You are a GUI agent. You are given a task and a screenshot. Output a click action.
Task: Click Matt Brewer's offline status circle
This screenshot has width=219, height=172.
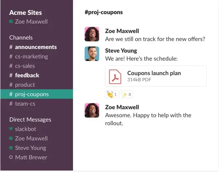(x=11, y=157)
